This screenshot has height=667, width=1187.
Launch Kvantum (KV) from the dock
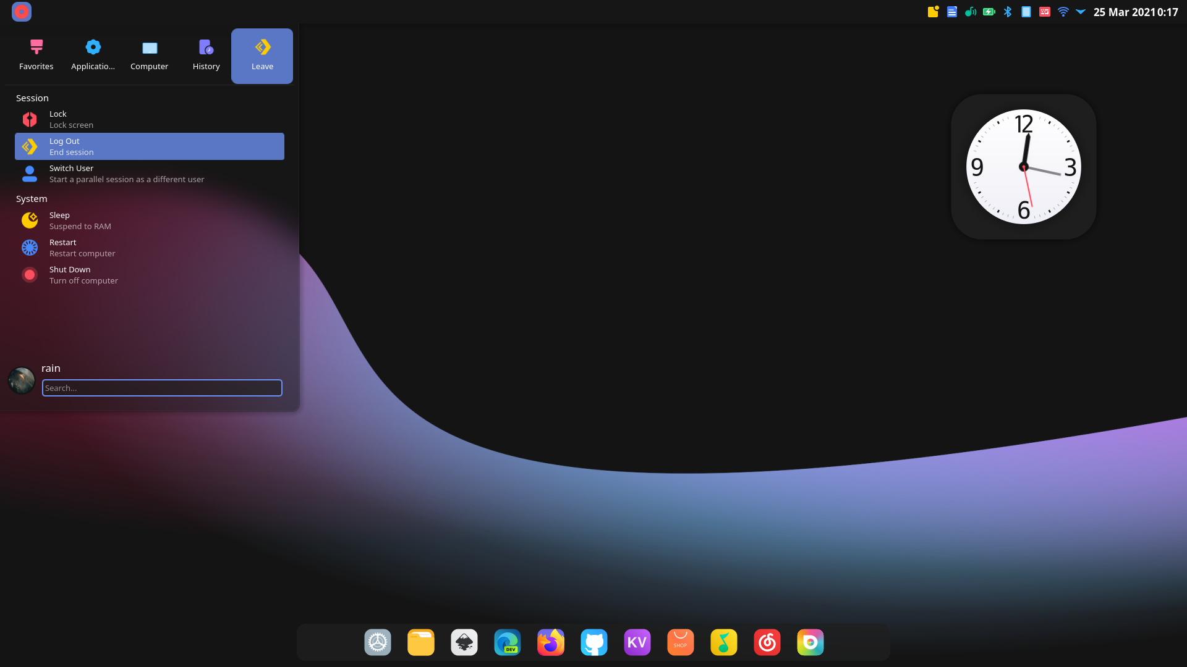(x=637, y=642)
